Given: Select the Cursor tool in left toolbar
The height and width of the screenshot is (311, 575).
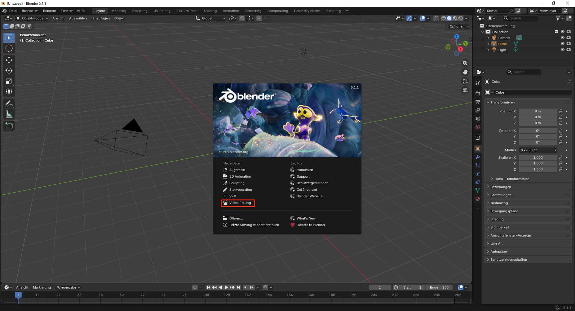Looking at the screenshot, I should [9, 48].
